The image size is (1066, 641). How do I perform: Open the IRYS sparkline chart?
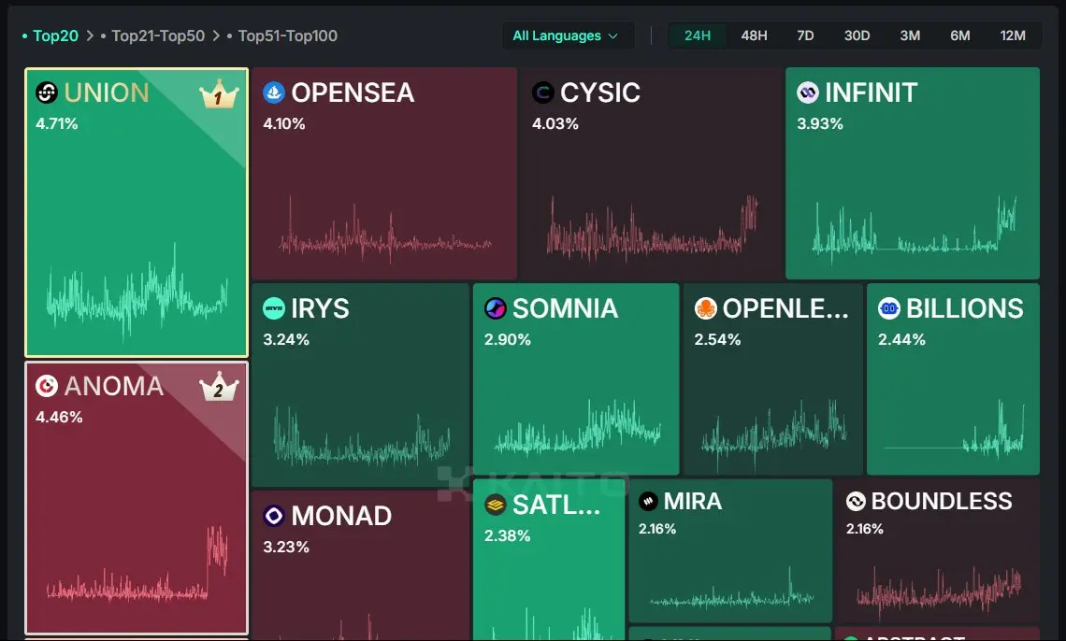362,436
